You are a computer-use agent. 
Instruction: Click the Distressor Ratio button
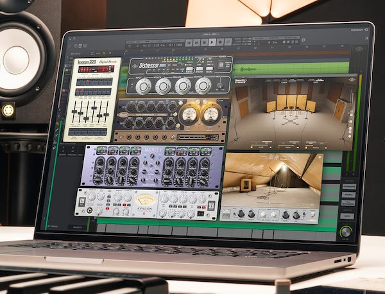189,69
